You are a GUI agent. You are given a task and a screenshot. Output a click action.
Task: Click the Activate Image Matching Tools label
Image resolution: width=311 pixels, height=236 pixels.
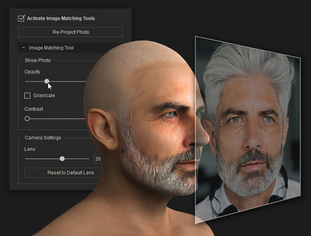point(61,19)
